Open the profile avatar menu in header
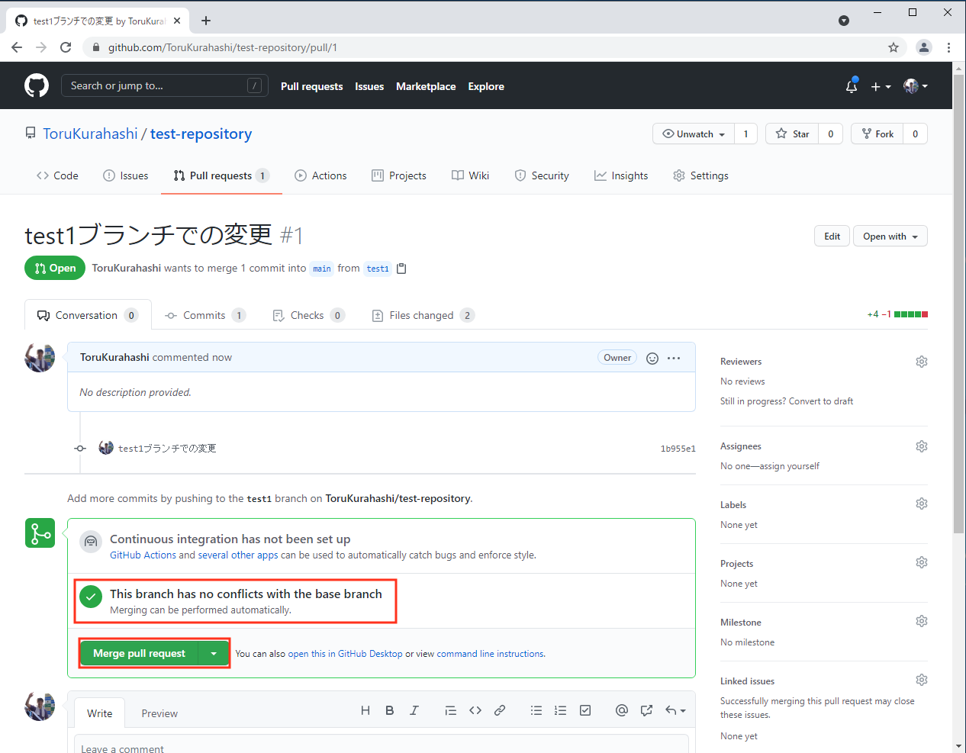966x753 pixels. click(x=915, y=86)
